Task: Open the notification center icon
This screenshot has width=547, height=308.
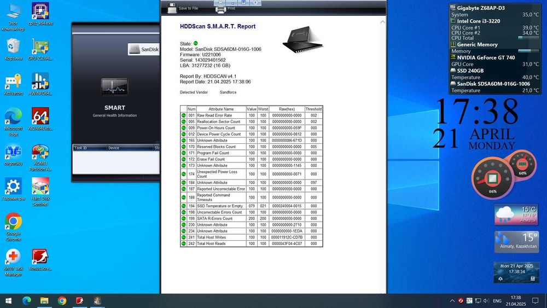Action: coord(535,301)
